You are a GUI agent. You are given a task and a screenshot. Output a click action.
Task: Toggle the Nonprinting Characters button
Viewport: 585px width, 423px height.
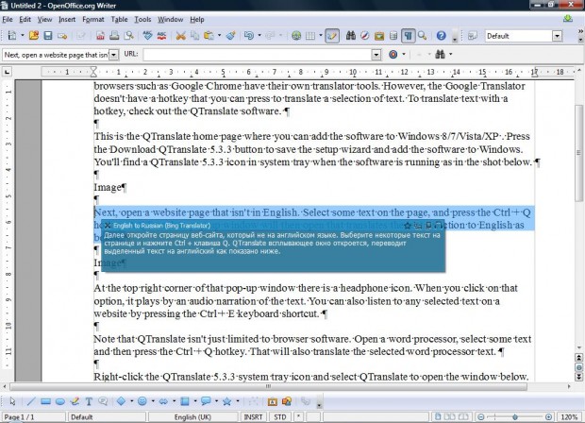click(x=409, y=36)
